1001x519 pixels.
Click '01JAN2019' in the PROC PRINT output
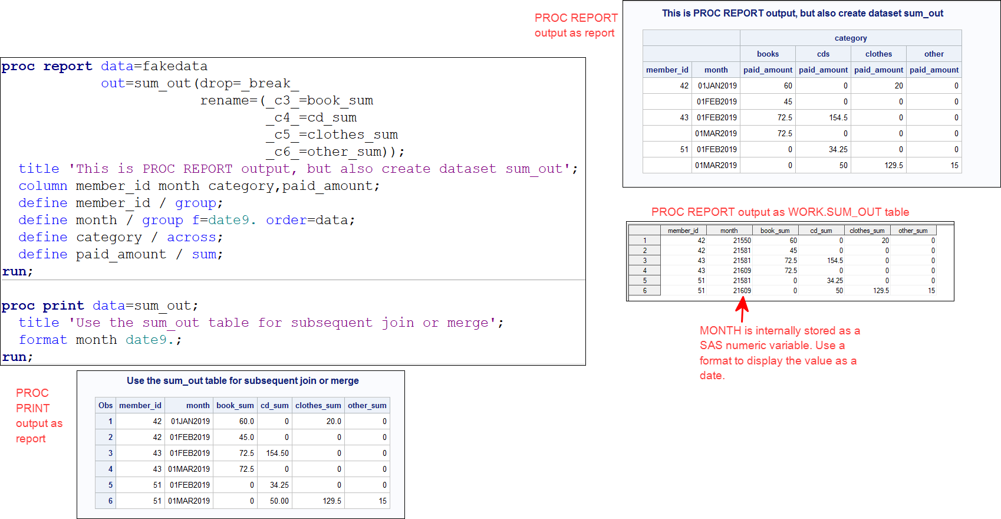click(190, 421)
